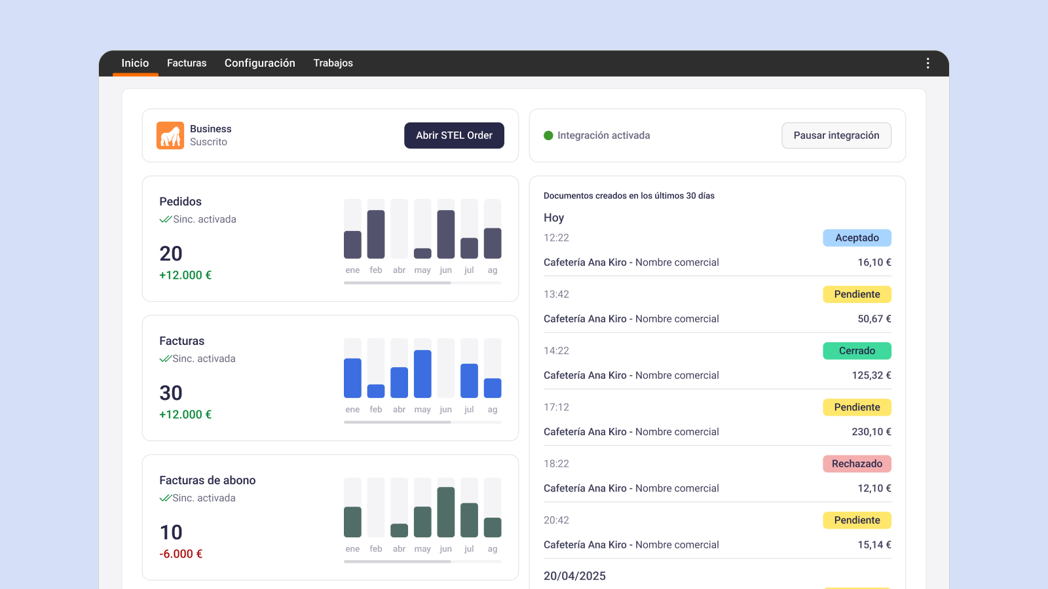Click the Pedidos card title
Image resolution: width=1048 pixels, height=589 pixels.
(180, 202)
